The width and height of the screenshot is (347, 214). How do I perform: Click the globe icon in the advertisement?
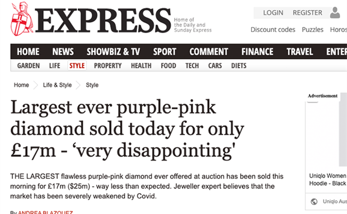pyautogui.click(x=314, y=201)
